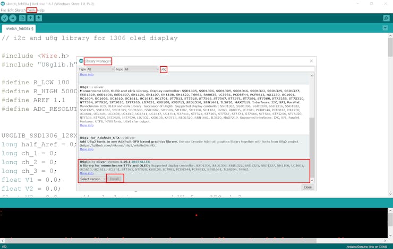Select the U8g2 by oliver library entry
Screen dimensions: 393x249
pyautogui.click(x=194, y=110)
